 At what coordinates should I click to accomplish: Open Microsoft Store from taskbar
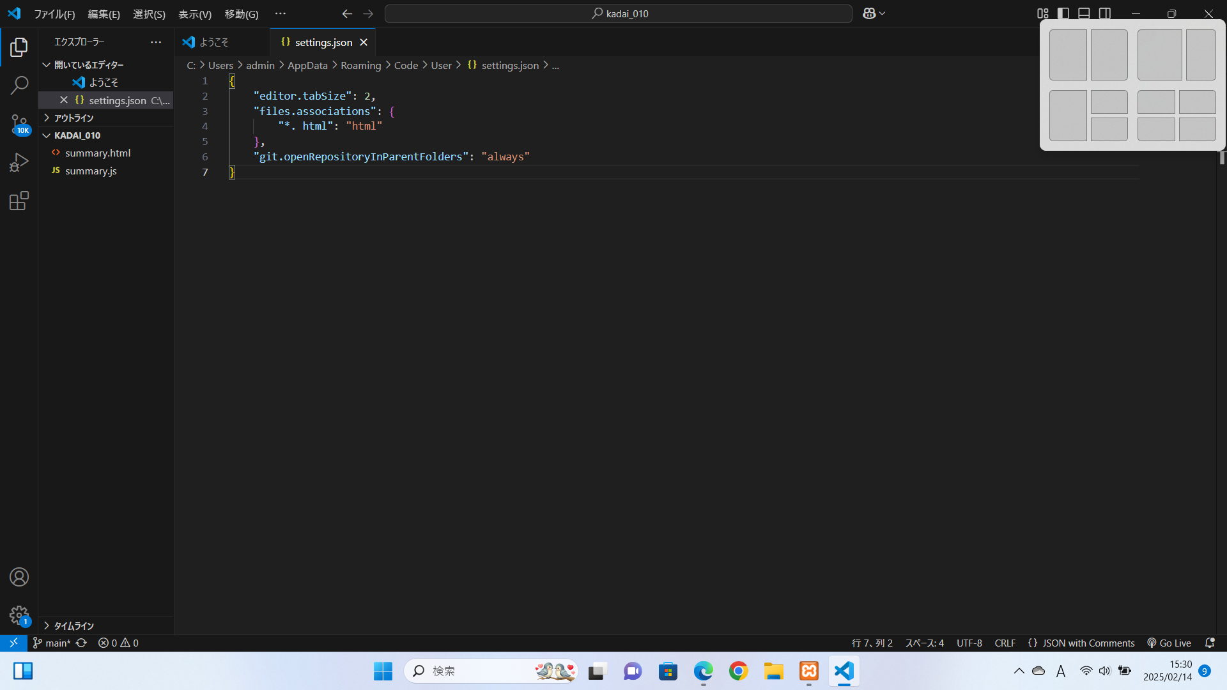(x=668, y=671)
